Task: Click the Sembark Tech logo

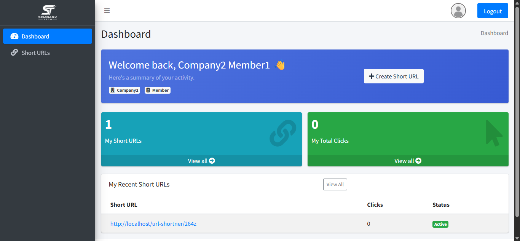Action: coord(48,12)
